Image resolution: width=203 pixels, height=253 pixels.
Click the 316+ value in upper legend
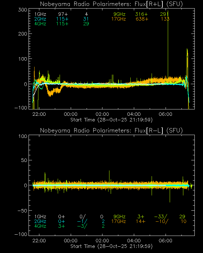(x=142, y=15)
